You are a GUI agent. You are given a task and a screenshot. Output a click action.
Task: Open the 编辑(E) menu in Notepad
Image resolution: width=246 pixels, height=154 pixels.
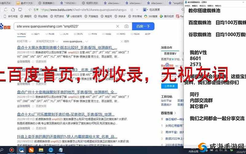pos(195,6)
